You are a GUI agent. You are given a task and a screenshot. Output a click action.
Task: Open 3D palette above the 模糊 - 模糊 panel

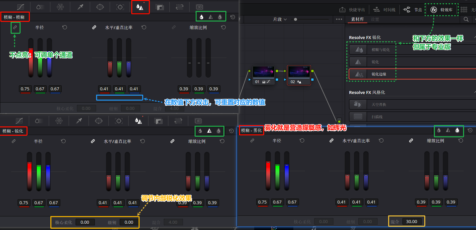click(x=199, y=7)
